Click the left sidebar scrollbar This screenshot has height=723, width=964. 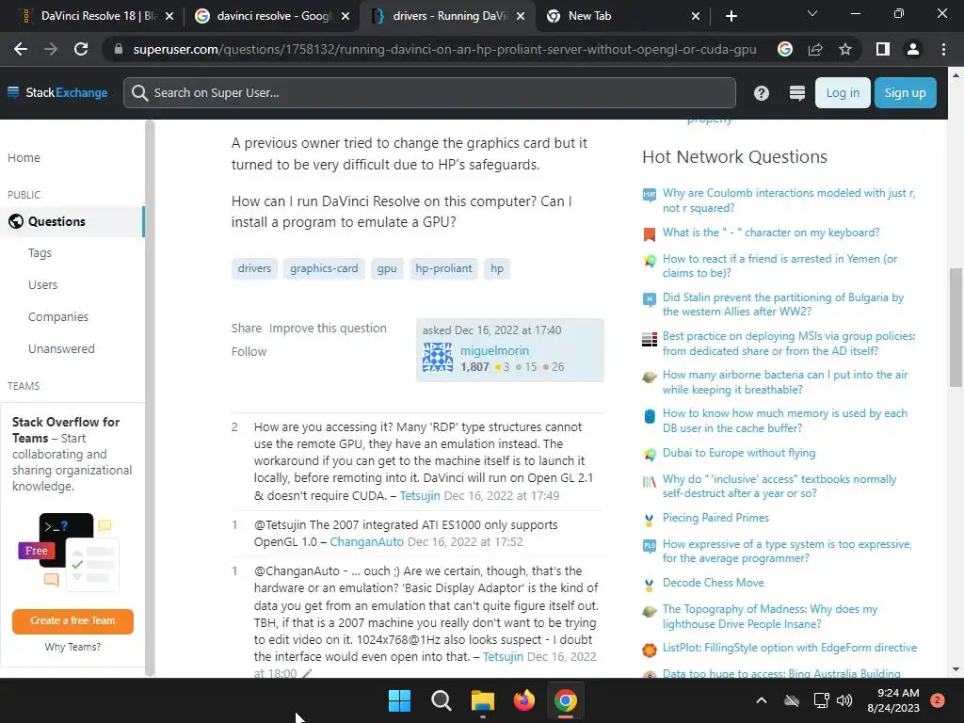click(149, 398)
